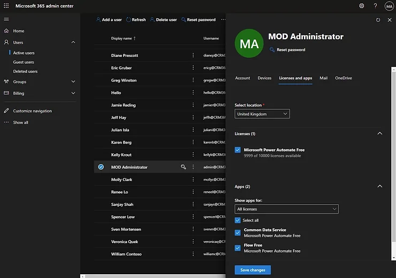Open the toolbar more options ellipsis
396x278 pixels.
point(223,19)
